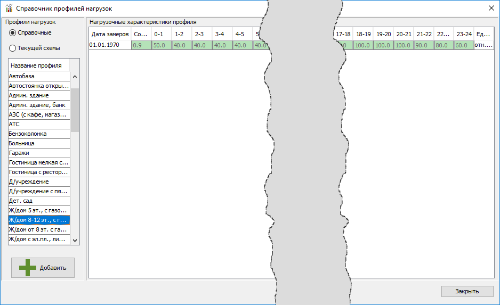Select the Ж/дом с эл.пл., ли... profile
The width and height of the screenshot is (500, 305).
(x=39, y=239)
